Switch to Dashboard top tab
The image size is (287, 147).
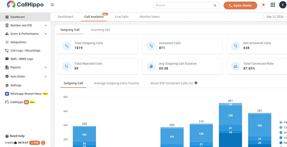point(65,17)
